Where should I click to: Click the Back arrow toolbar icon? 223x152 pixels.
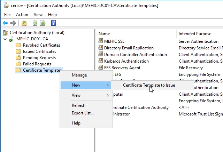[5, 23]
